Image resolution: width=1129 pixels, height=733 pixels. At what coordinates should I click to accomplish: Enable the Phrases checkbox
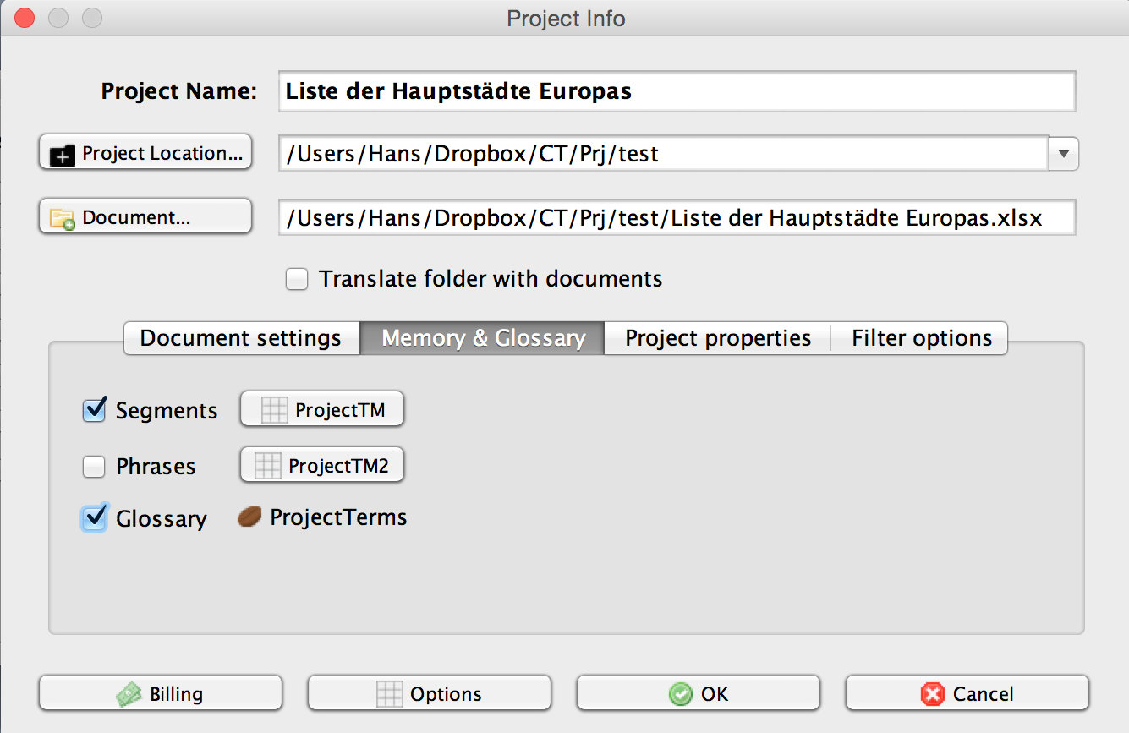pos(94,467)
